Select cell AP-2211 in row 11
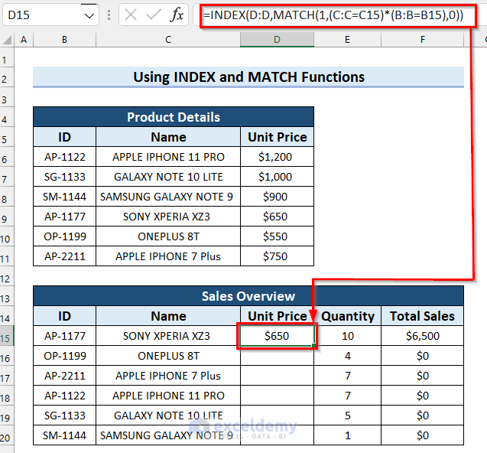This screenshot has height=453, width=487. coord(64,256)
